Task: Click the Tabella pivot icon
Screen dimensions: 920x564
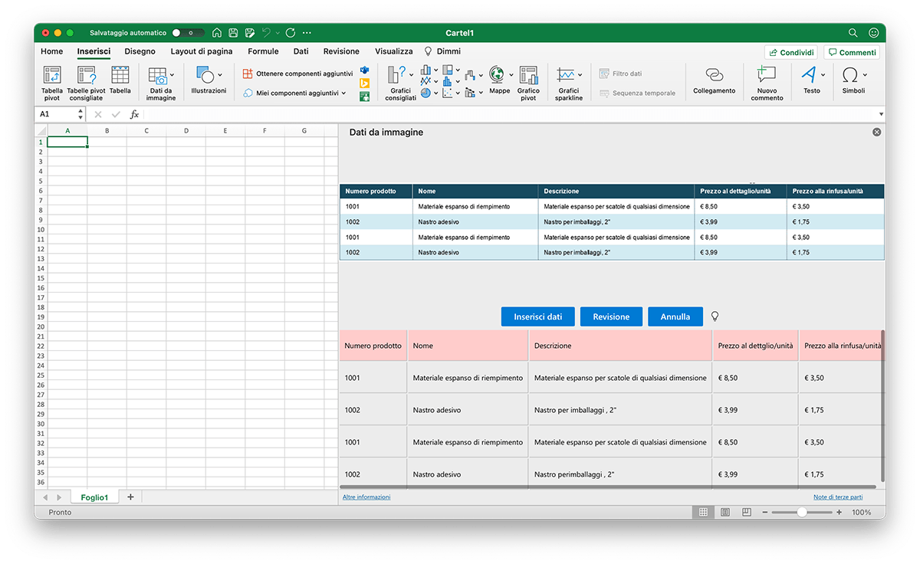Action: click(x=52, y=76)
